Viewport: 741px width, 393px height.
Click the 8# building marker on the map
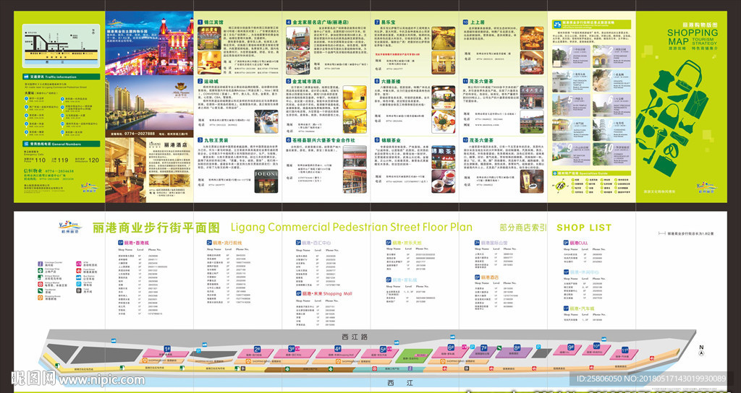(x=517, y=347)
